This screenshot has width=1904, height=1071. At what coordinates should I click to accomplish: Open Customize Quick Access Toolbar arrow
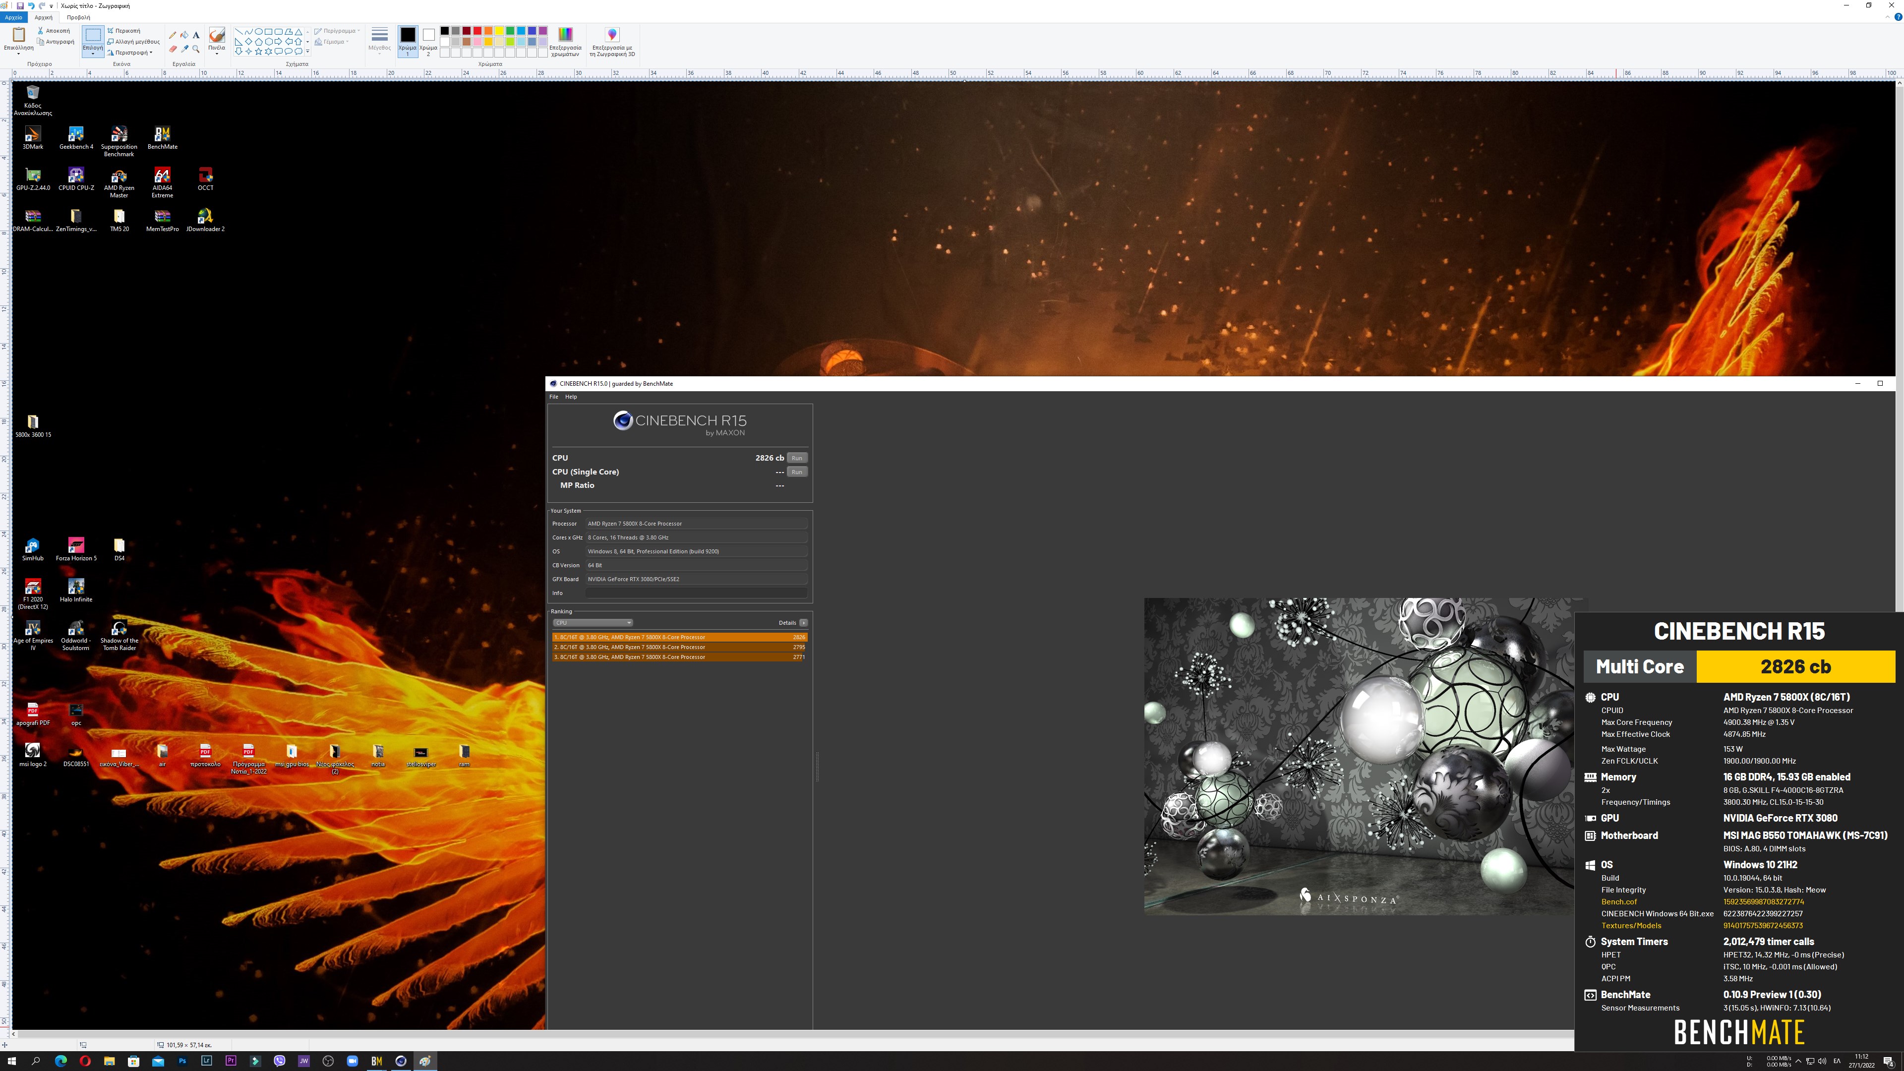51,6
